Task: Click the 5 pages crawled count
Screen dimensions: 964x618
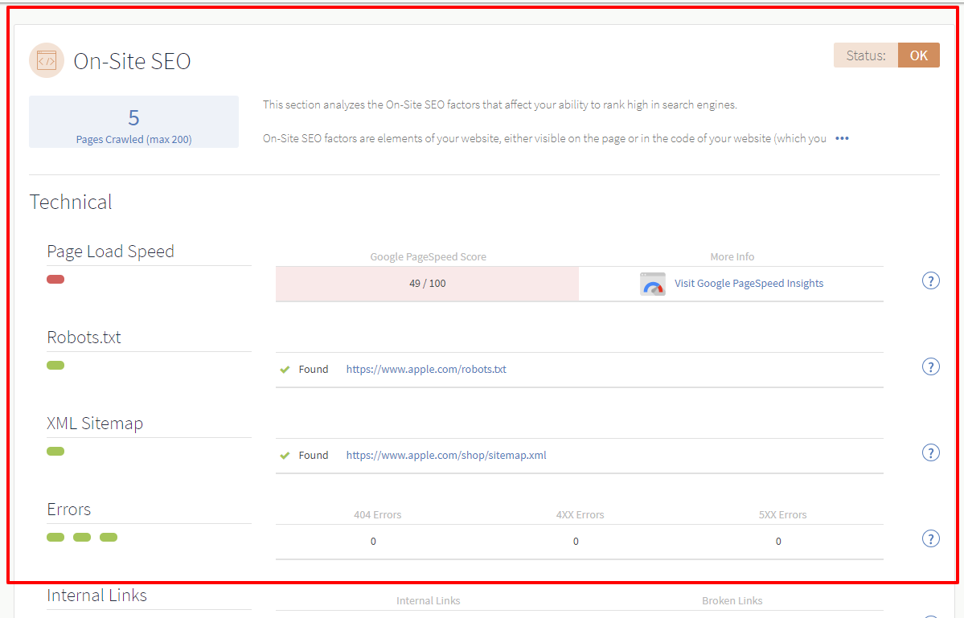Action: (134, 117)
